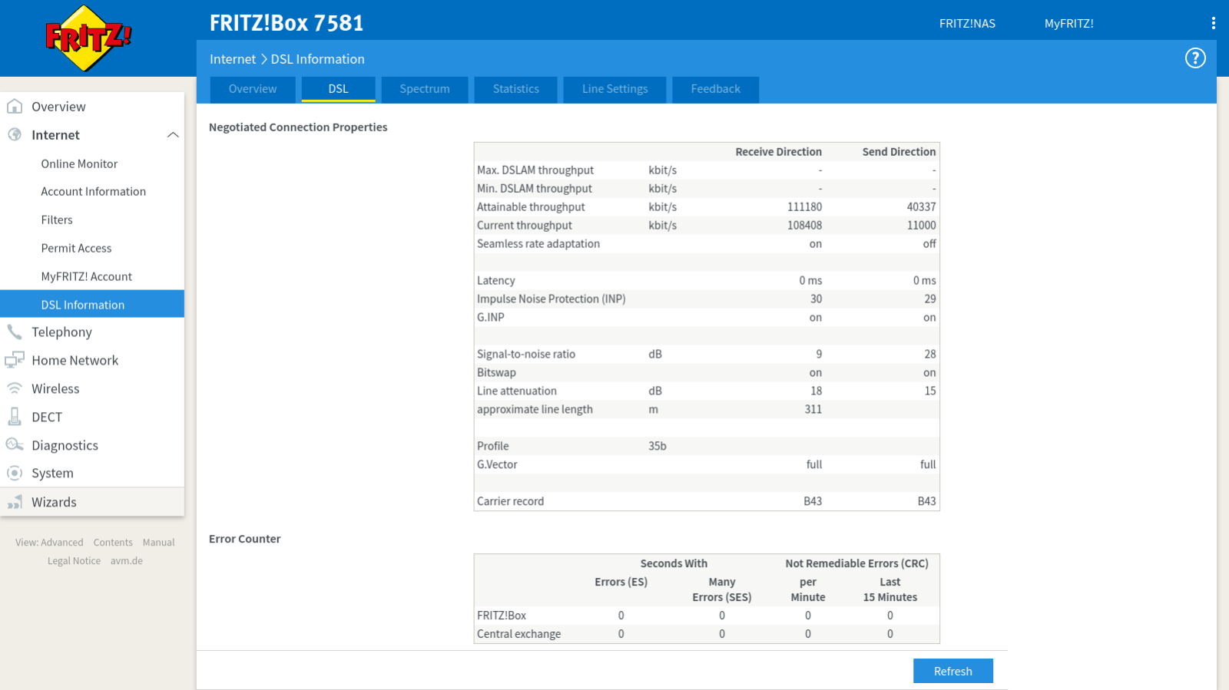This screenshot has width=1229, height=690.
Task: Click the Error Counter heading
Action: coord(244,539)
